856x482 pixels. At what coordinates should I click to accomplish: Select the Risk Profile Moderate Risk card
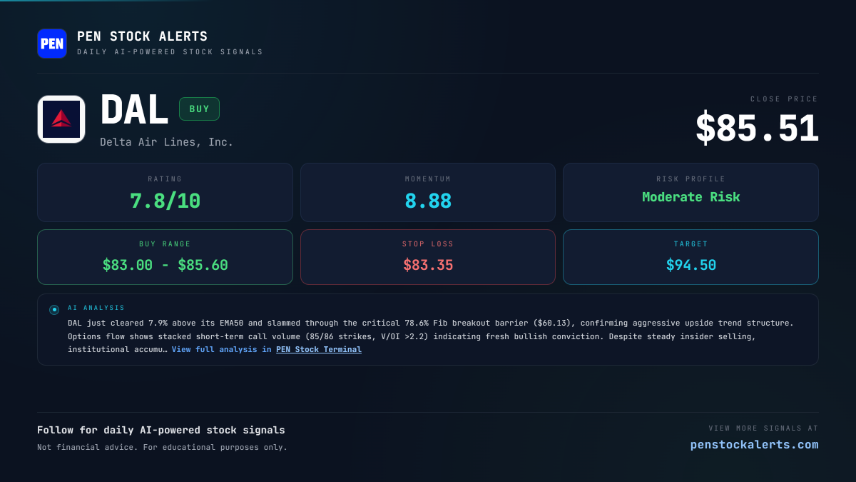pos(691,193)
